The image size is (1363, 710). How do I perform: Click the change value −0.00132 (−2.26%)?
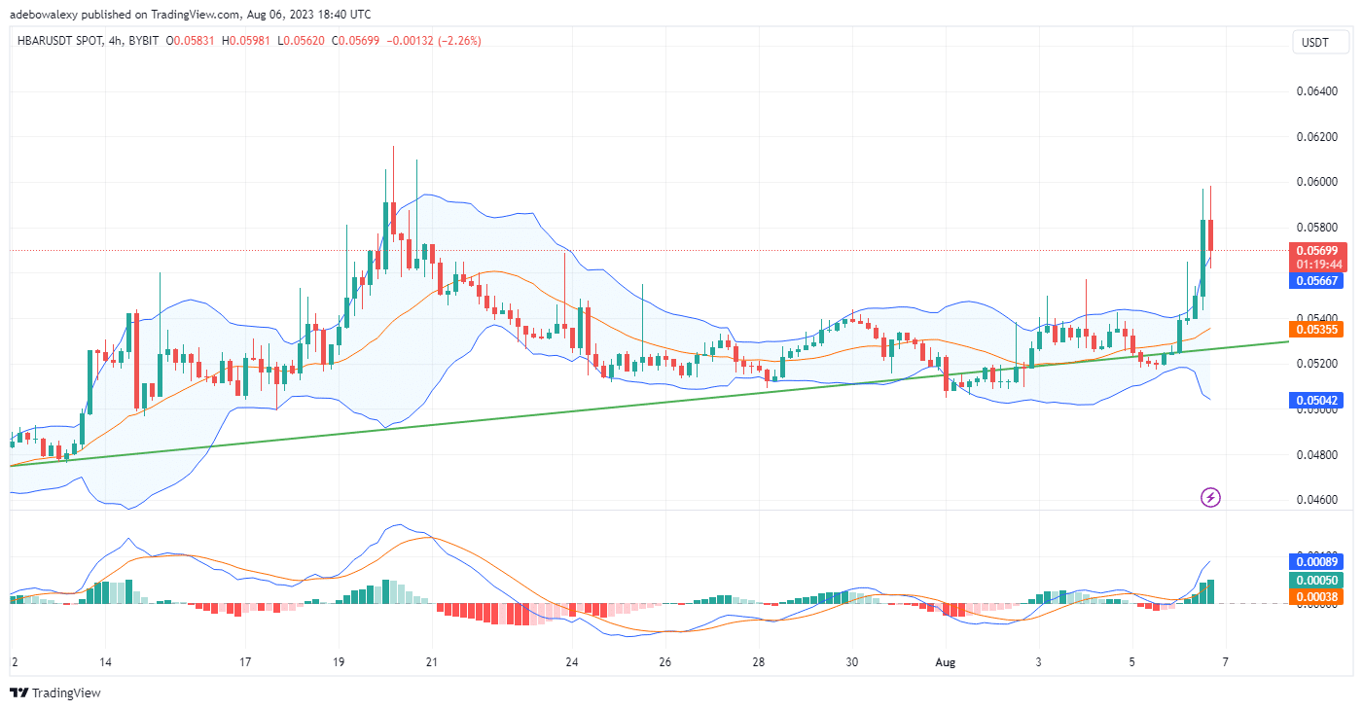click(435, 41)
